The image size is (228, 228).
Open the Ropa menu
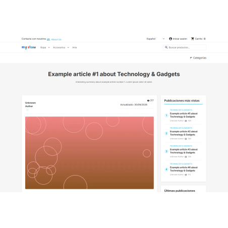click(43, 47)
